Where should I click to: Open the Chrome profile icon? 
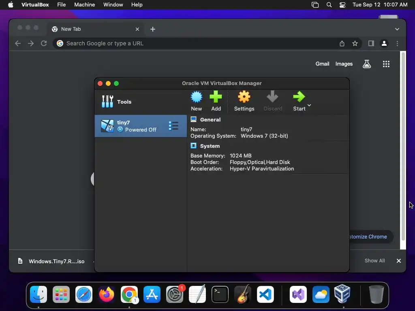click(384, 43)
